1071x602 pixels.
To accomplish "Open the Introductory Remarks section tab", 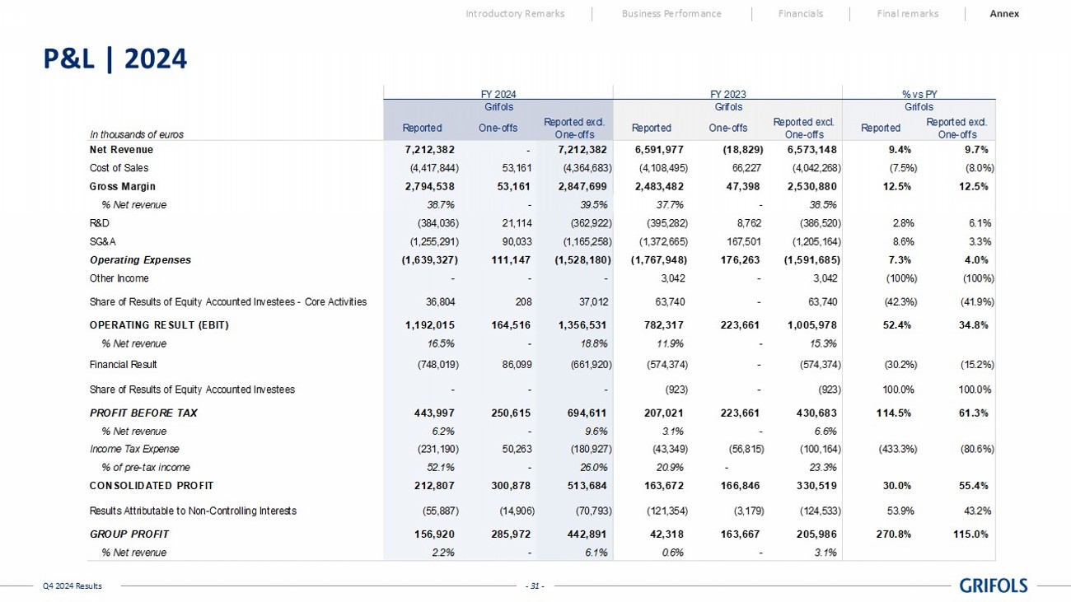I will 515,13.
